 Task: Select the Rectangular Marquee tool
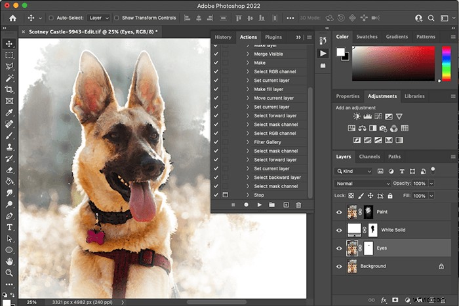9,55
